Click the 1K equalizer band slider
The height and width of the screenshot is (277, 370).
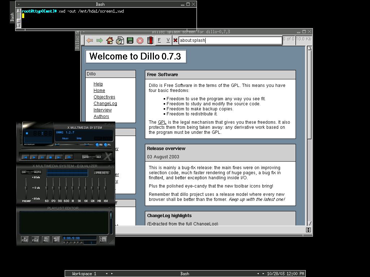[x=73, y=188]
